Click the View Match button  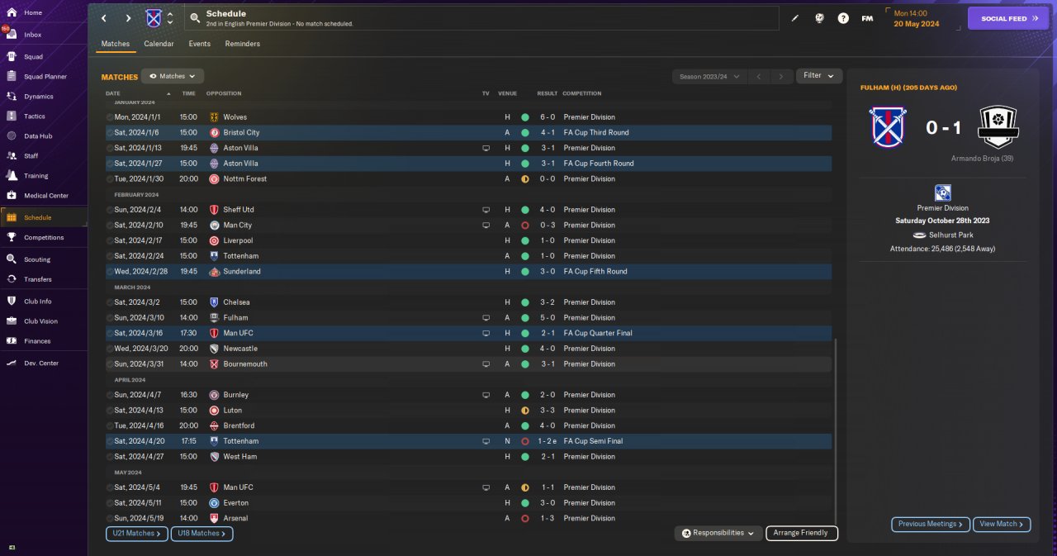[x=1002, y=524]
